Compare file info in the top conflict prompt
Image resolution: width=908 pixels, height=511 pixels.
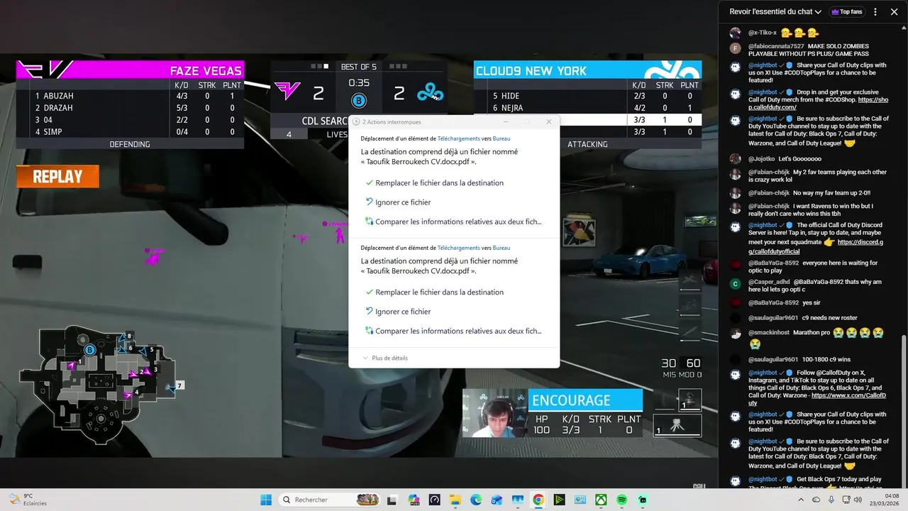point(453,221)
